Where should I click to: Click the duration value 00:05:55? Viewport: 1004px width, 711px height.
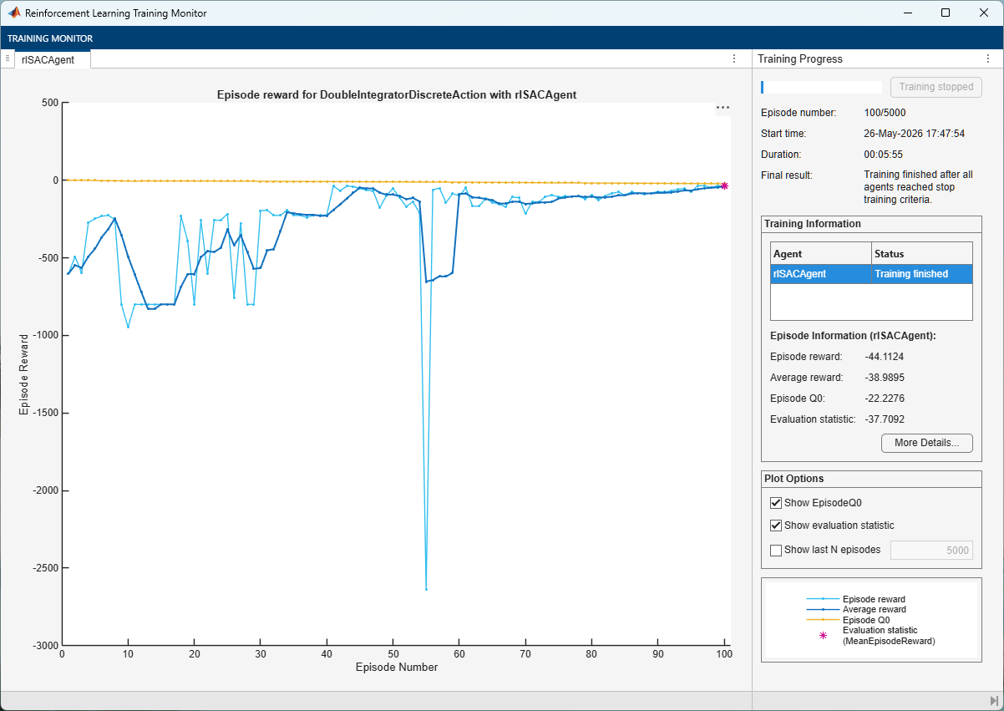click(x=884, y=155)
